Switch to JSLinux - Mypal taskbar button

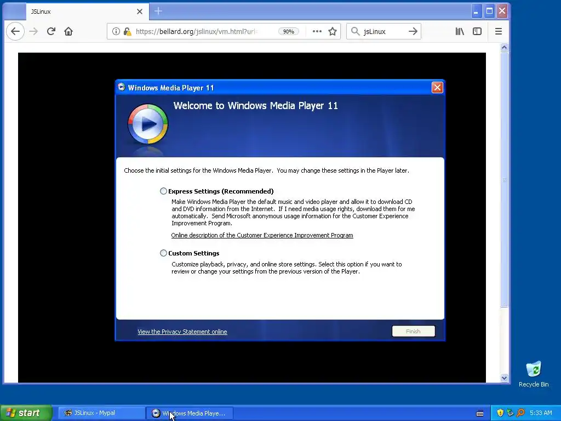[101, 413]
